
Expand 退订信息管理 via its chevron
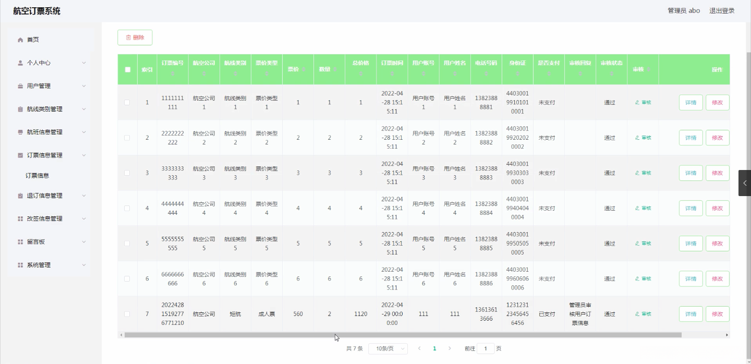84,196
